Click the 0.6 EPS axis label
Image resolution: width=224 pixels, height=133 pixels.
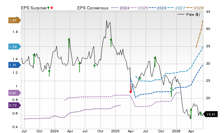15,114
